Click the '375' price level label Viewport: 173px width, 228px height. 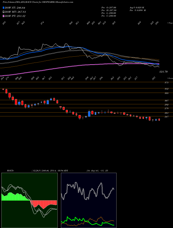click(x=166, y=83)
